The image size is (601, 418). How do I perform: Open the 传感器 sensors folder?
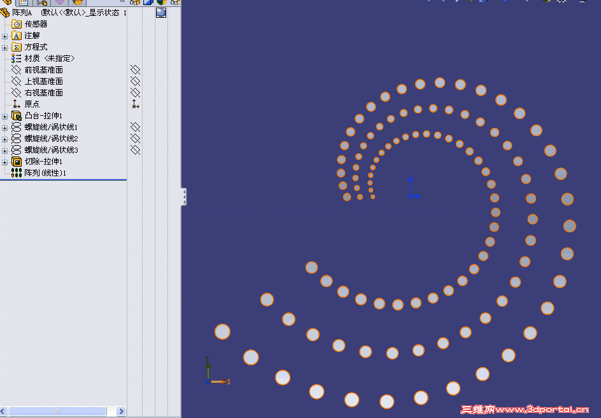coord(29,24)
